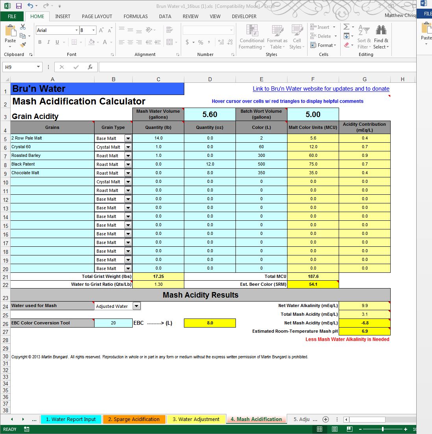Open the Bru'n Water website link

[x=321, y=89]
